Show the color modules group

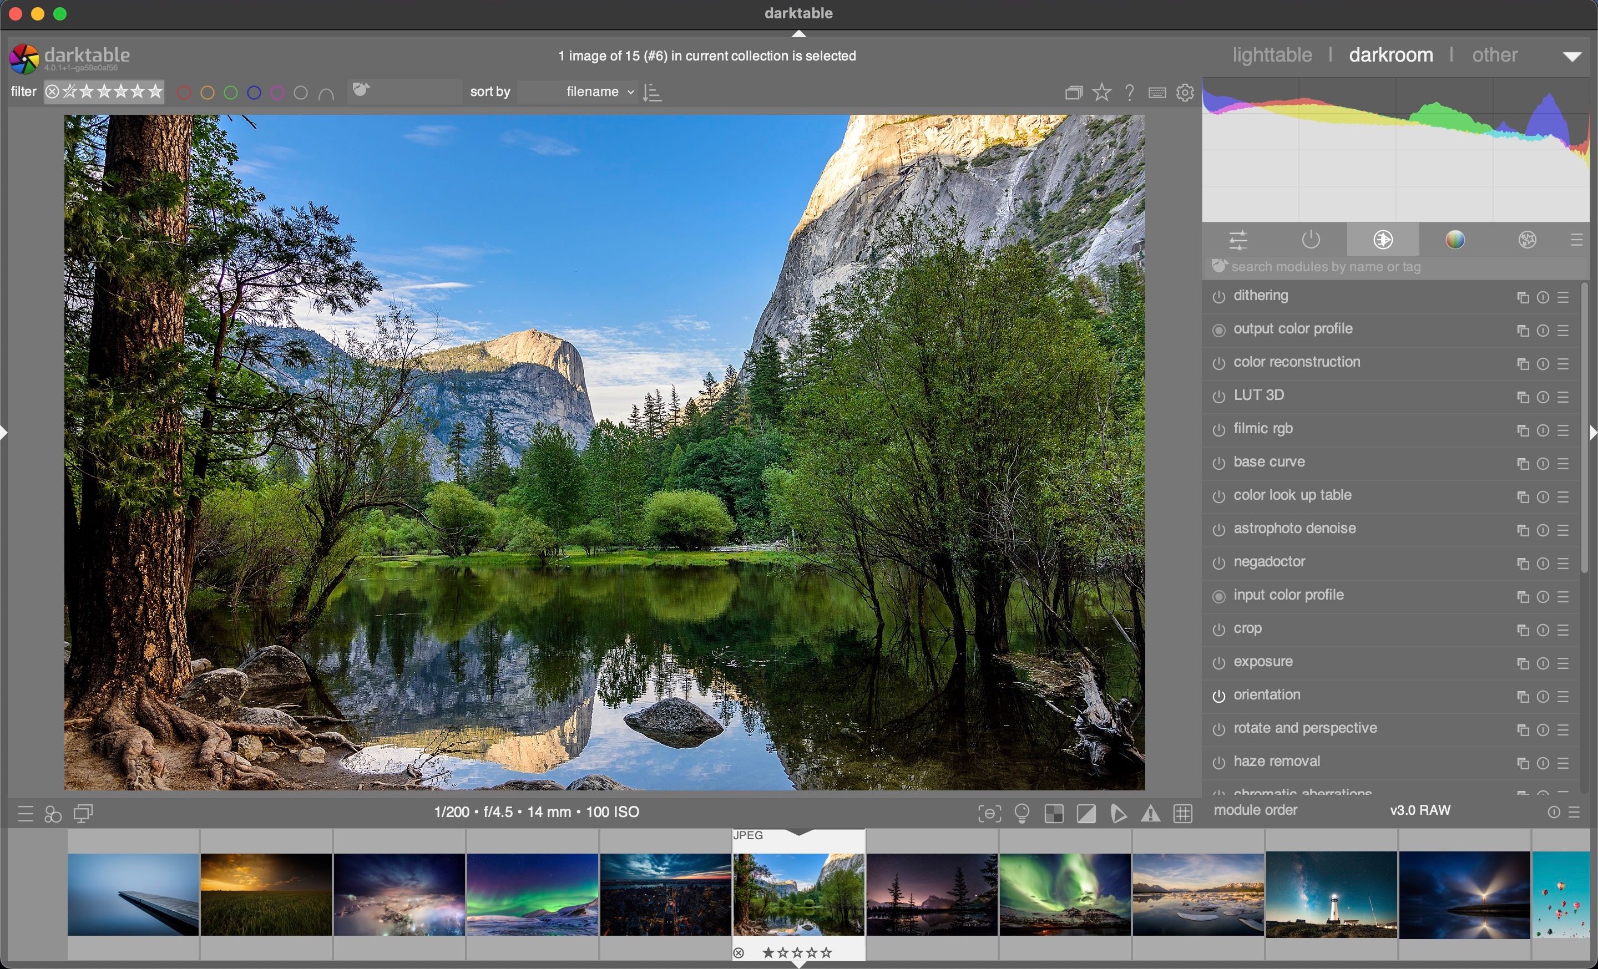[x=1455, y=240]
